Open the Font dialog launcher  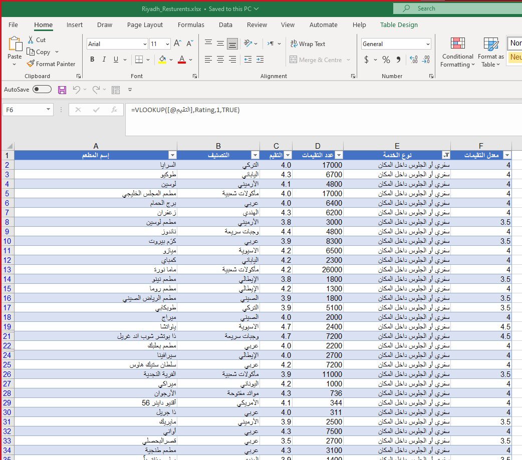(x=195, y=76)
